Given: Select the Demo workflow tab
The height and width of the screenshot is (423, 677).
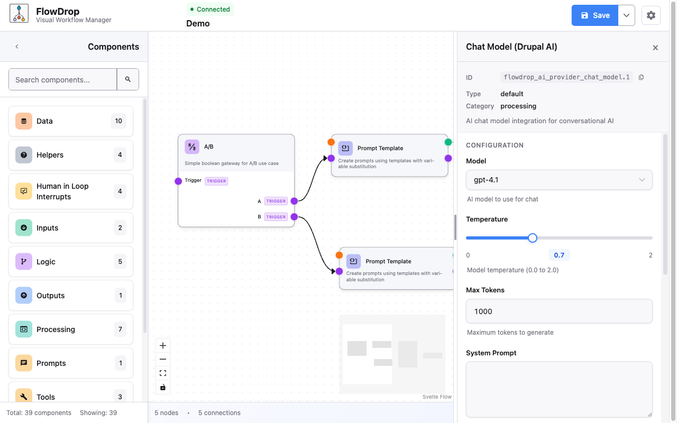Looking at the screenshot, I should click(197, 23).
